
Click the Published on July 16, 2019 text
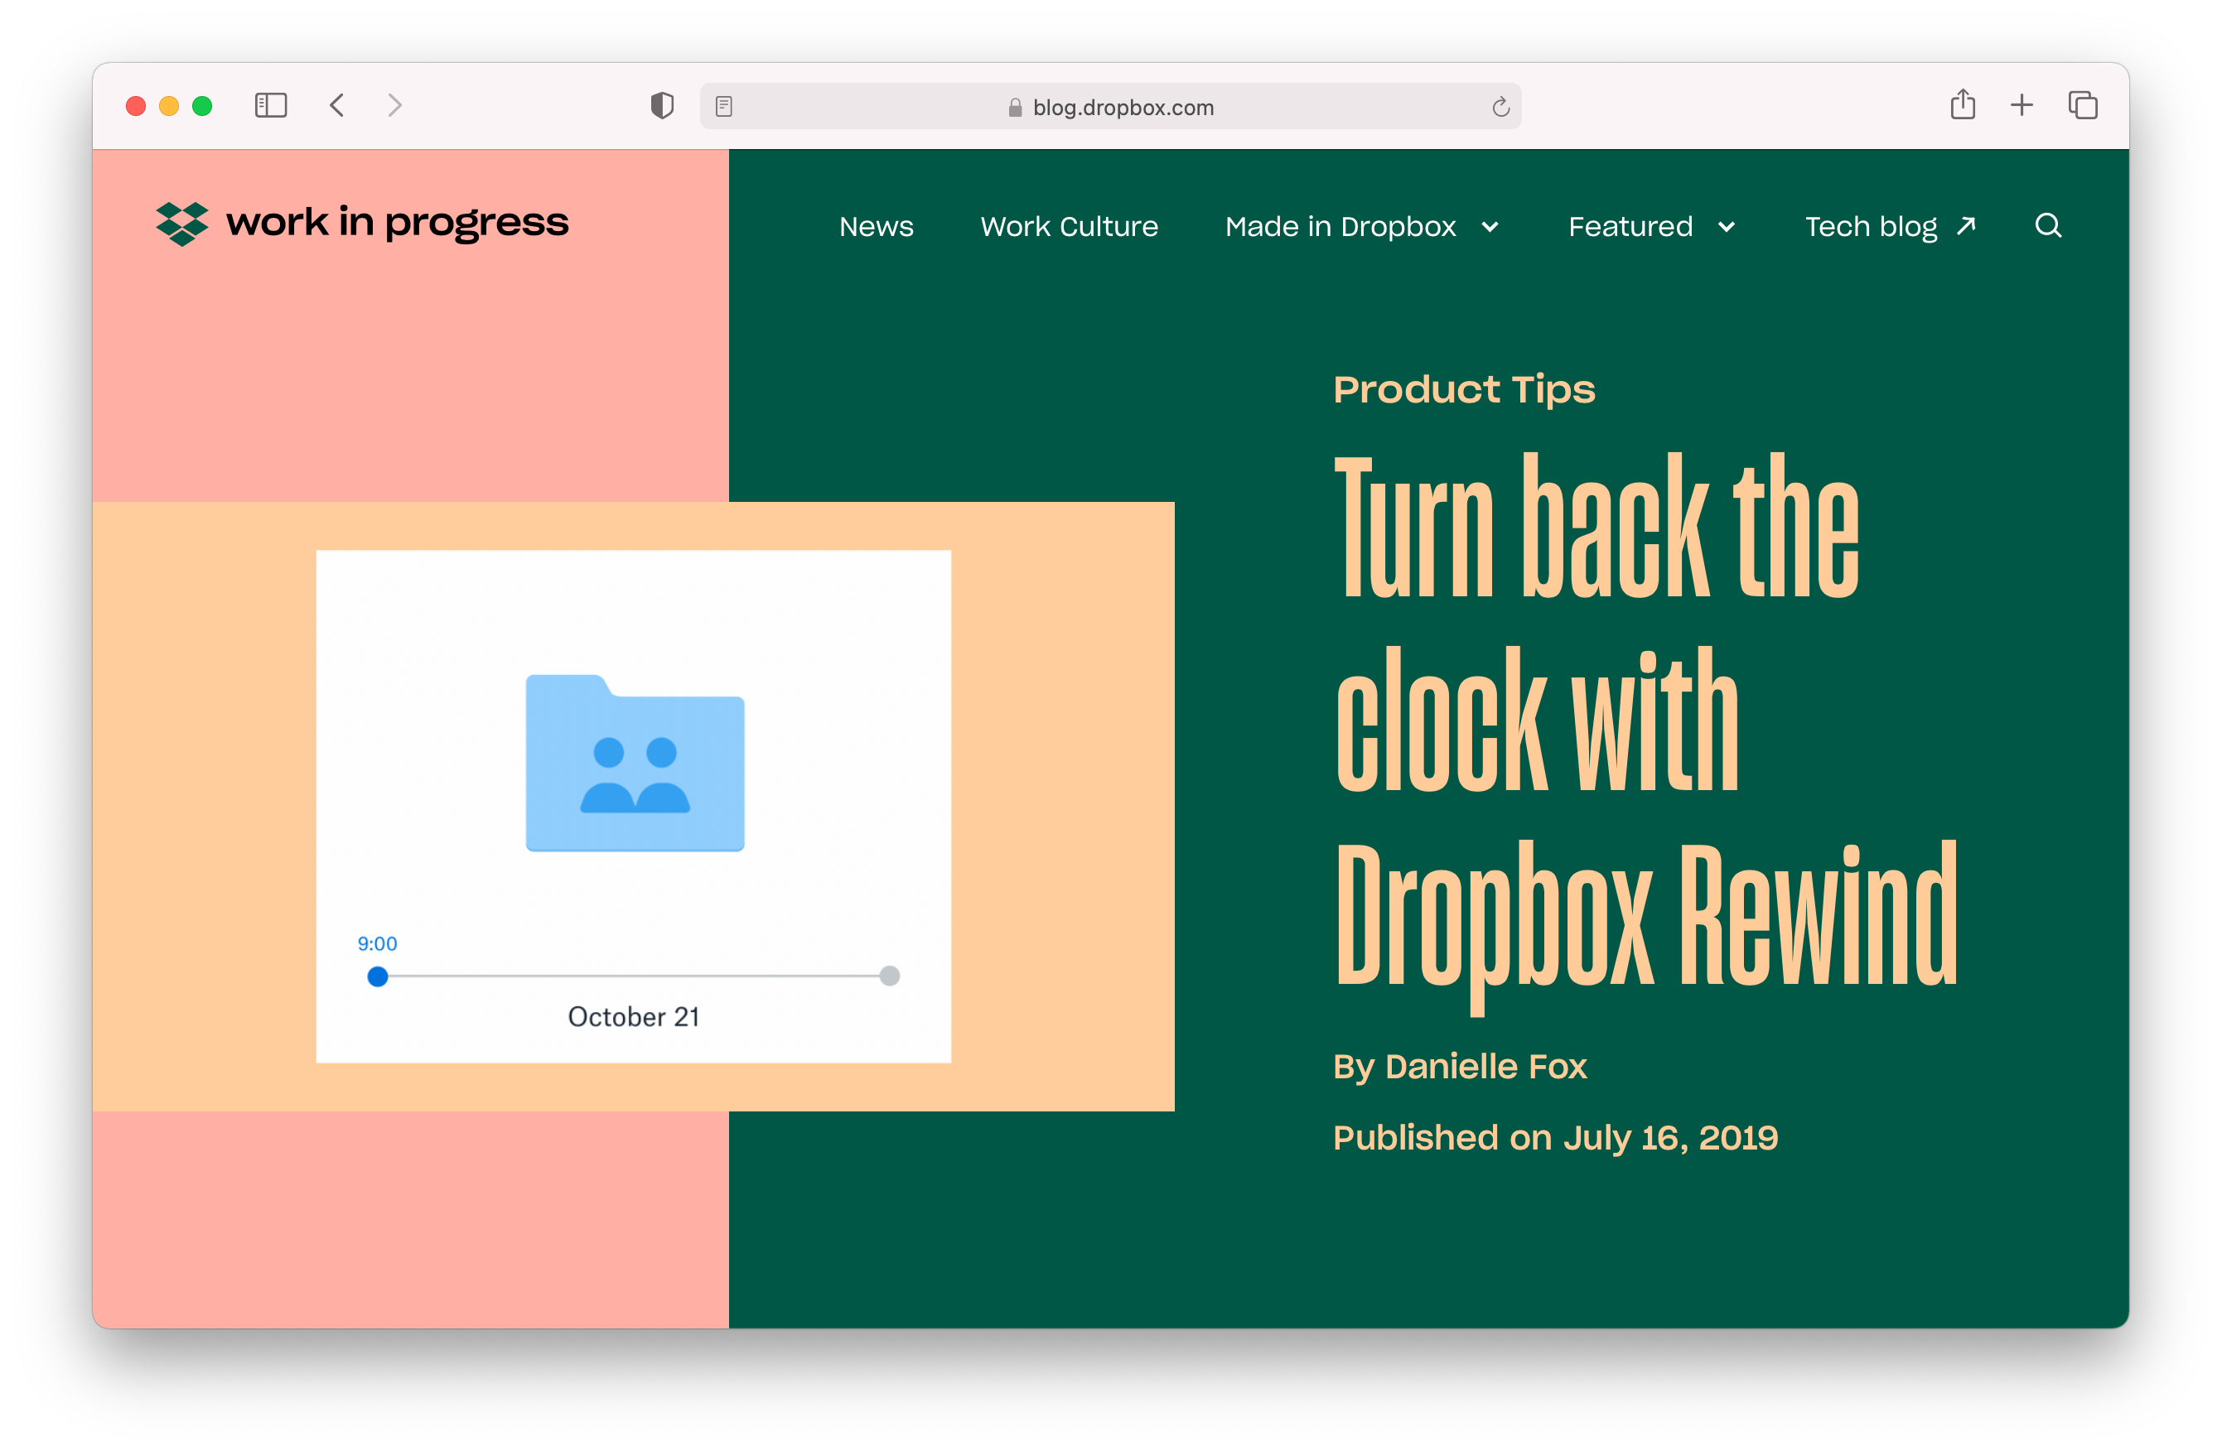(1555, 1137)
